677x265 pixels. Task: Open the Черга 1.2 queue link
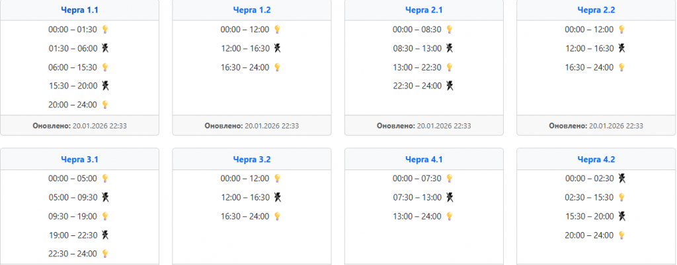252,10
